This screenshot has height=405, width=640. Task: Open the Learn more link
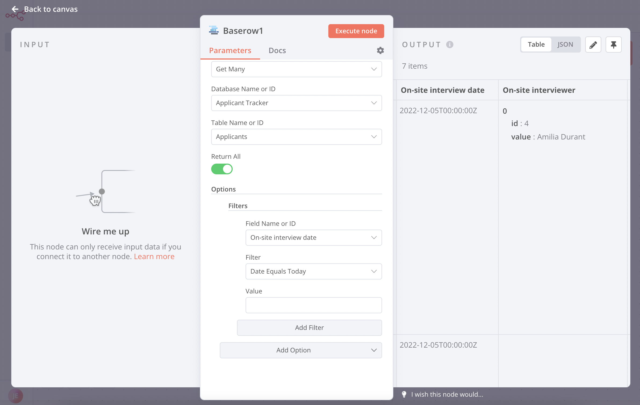coord(154,256)
